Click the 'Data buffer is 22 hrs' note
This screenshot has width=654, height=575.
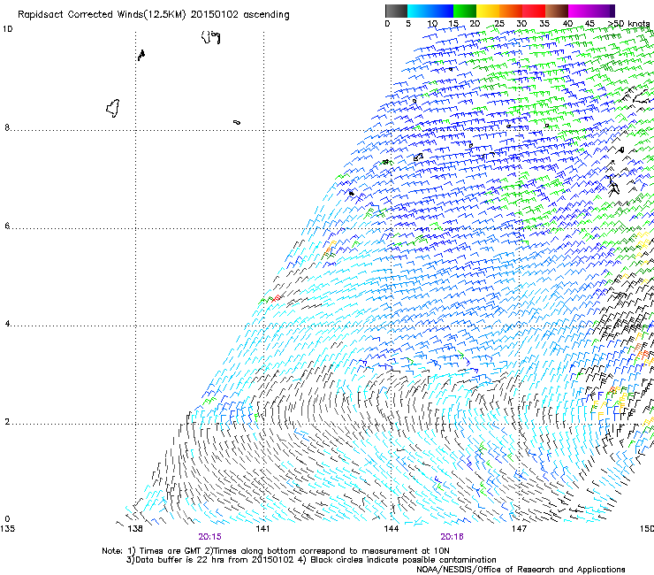pyautogui.click(x=209, y=560)
